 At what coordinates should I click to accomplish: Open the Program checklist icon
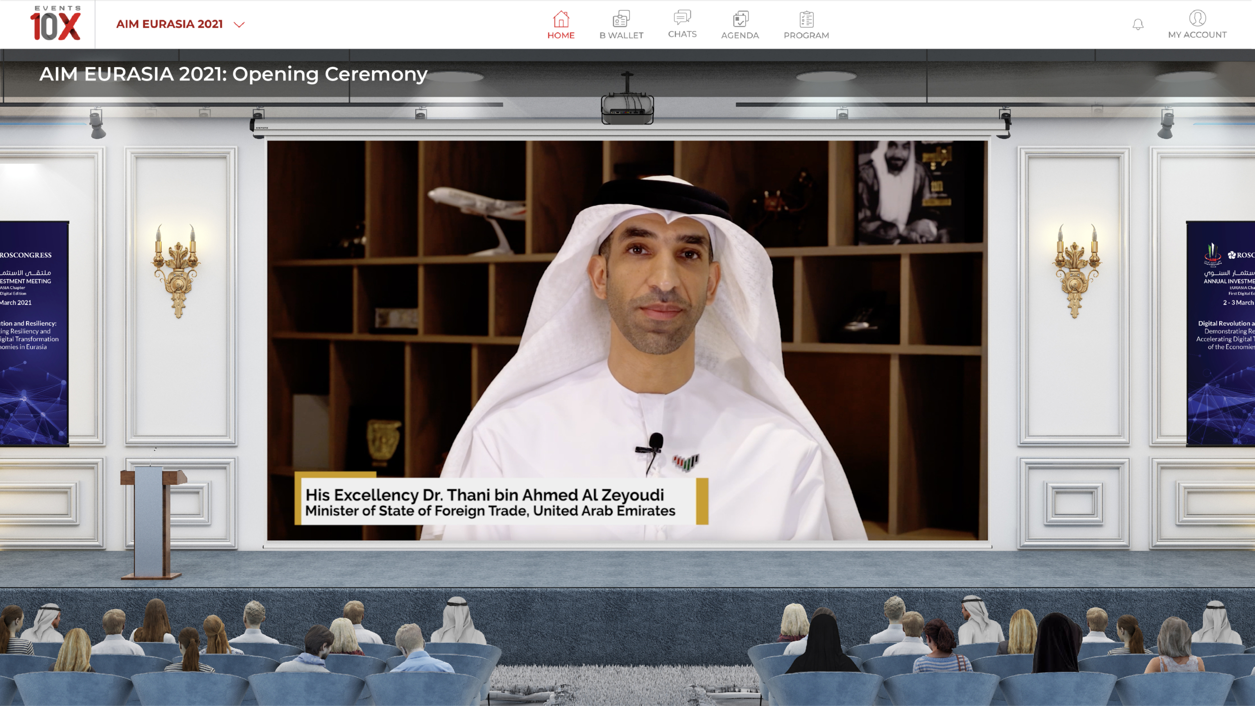tap(806, 19)
